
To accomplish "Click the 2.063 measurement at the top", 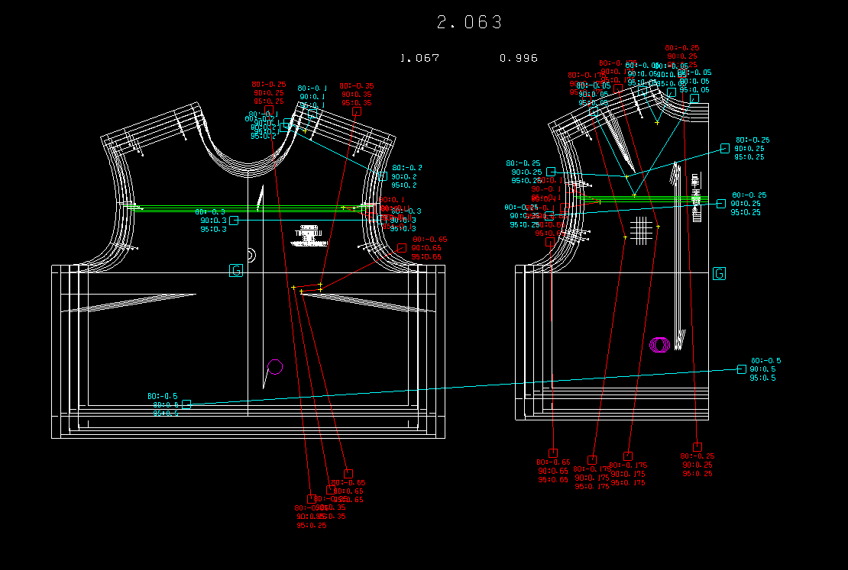I will click(469, 23).
